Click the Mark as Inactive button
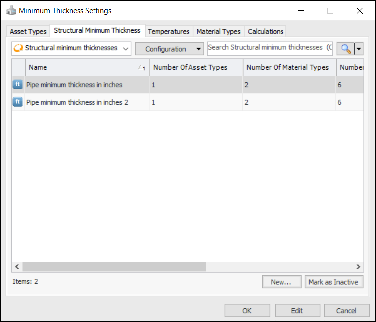Image resolution: width=376 pixels, height=322 pixels. pos(333,282)
